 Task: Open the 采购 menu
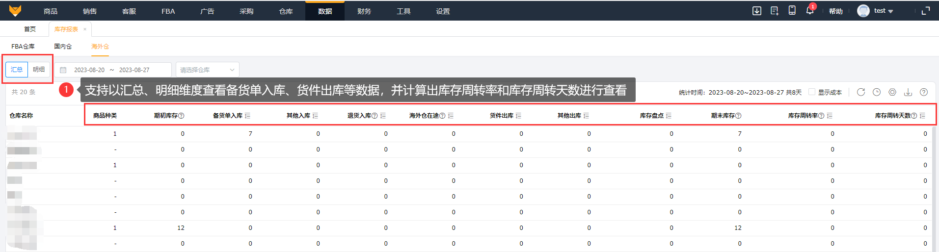pyautogui.click(x=246, y=11)
